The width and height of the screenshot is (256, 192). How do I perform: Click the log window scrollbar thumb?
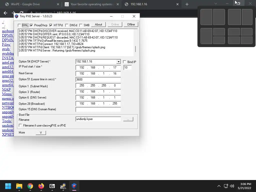135,49
